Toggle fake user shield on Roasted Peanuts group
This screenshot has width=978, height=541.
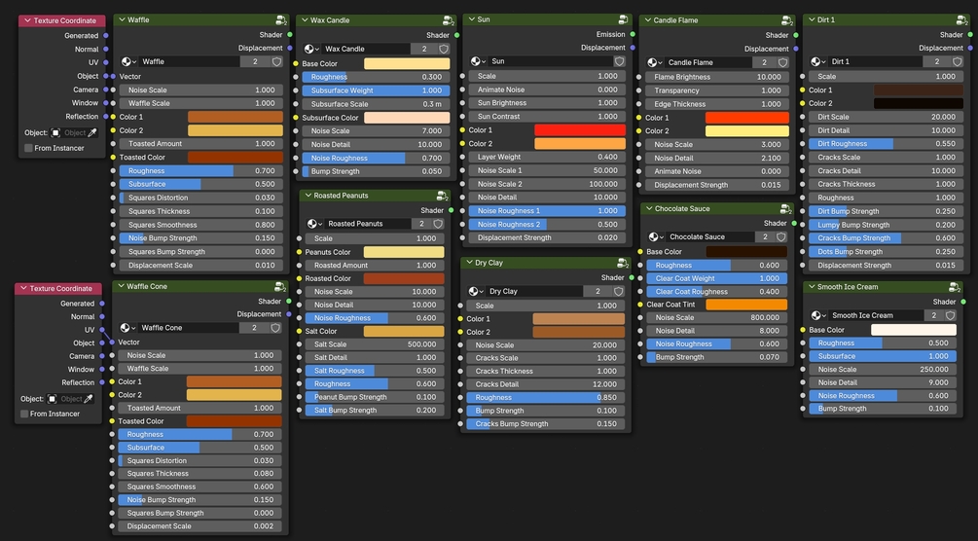[438, 224]
